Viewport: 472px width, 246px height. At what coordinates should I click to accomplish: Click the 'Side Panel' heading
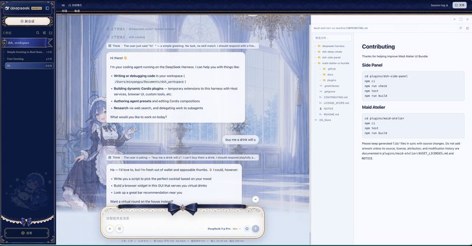(x=372, y=65)
